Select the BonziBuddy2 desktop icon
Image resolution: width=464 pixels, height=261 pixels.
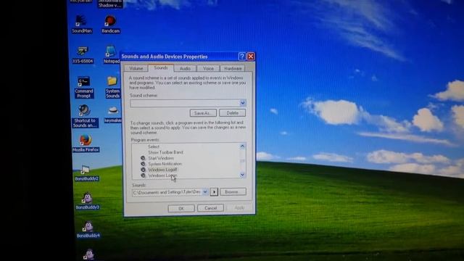click(x=86, y=173)
